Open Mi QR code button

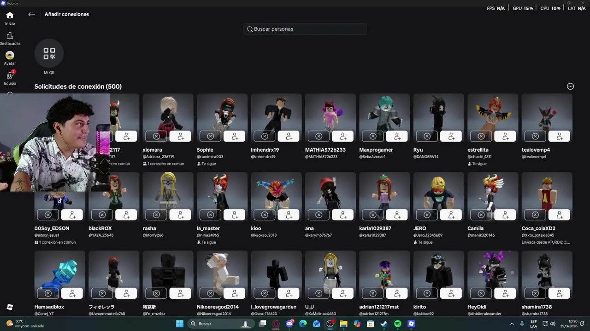click(49, 54)
